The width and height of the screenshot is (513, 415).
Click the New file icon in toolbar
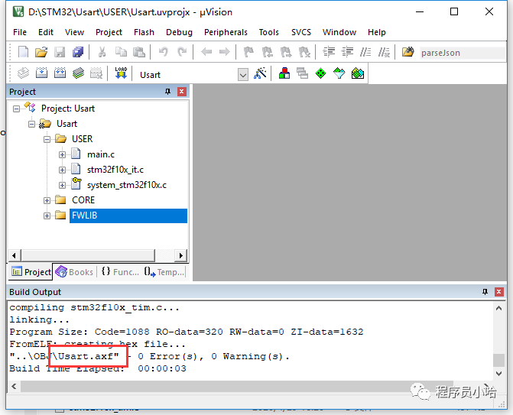(23, 53)
